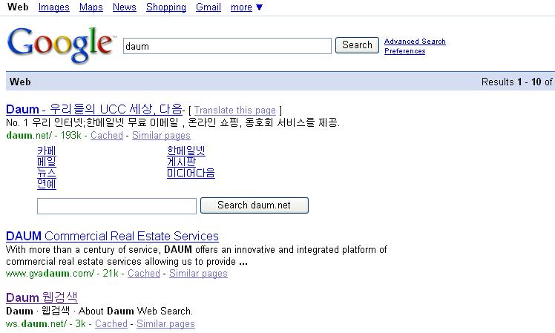This screenshot has width=555, height=333.
Task: Open the 메일 sitelink
Action: coord(46,162)
